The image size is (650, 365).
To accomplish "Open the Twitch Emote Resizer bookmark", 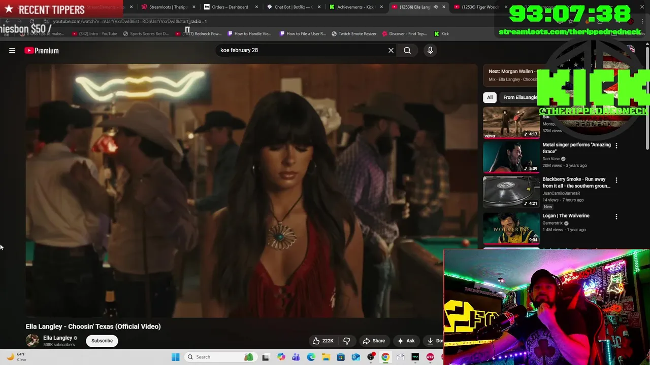I will (354, 33).
